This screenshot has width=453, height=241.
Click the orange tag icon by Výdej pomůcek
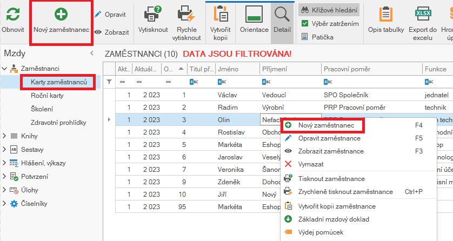point(288,232)
